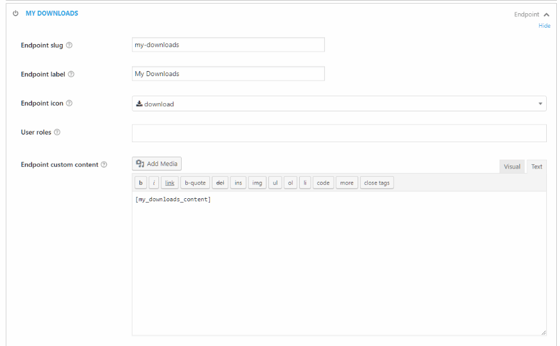Toggle the My Downloads power icon
This screenshot has height=346, width=560.
(15, 13)
